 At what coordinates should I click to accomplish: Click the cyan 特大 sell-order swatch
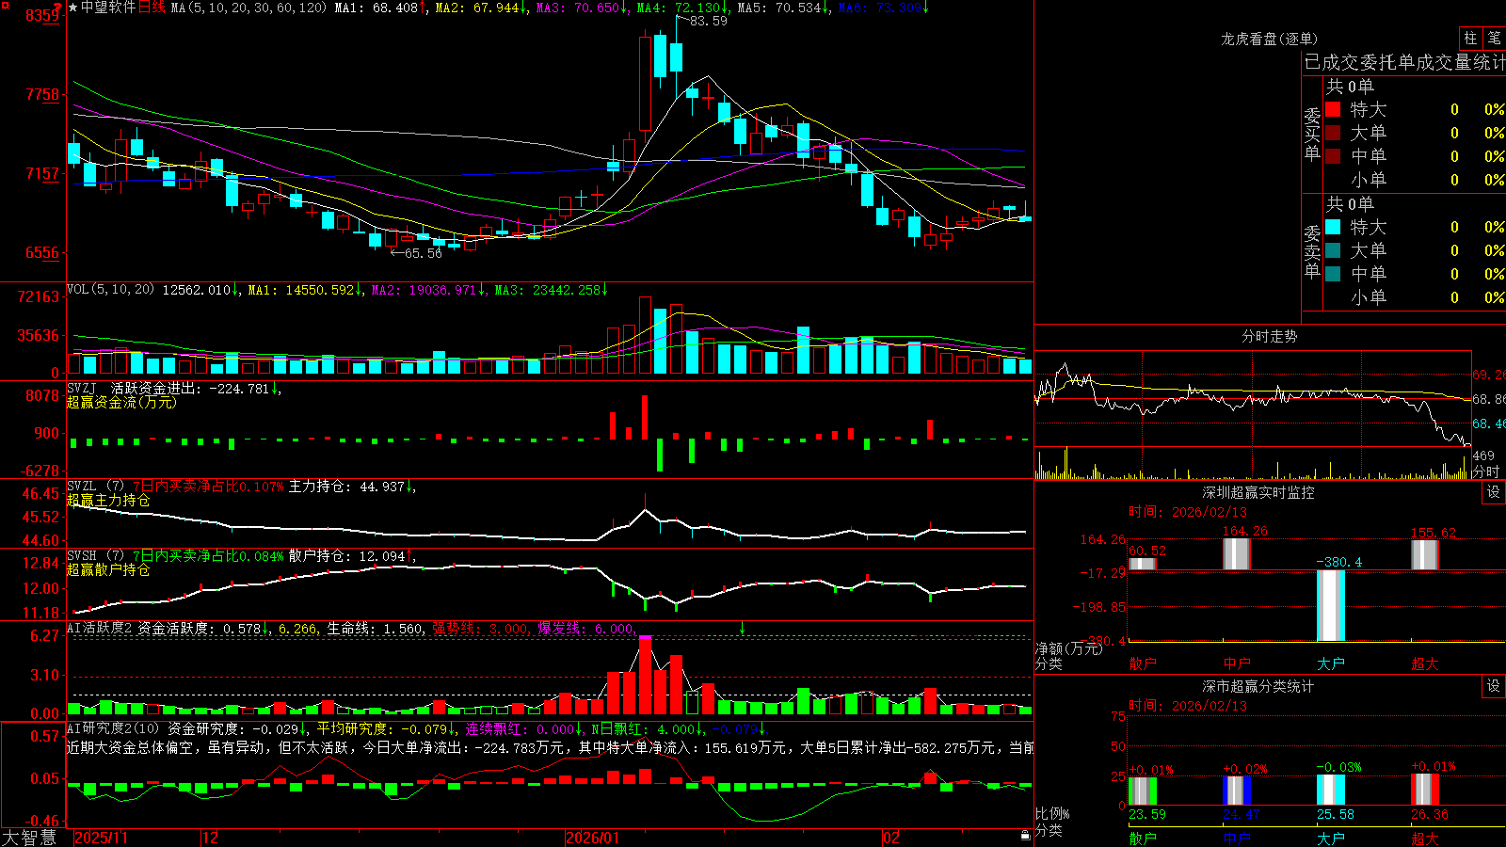(x=1333, y=227)
